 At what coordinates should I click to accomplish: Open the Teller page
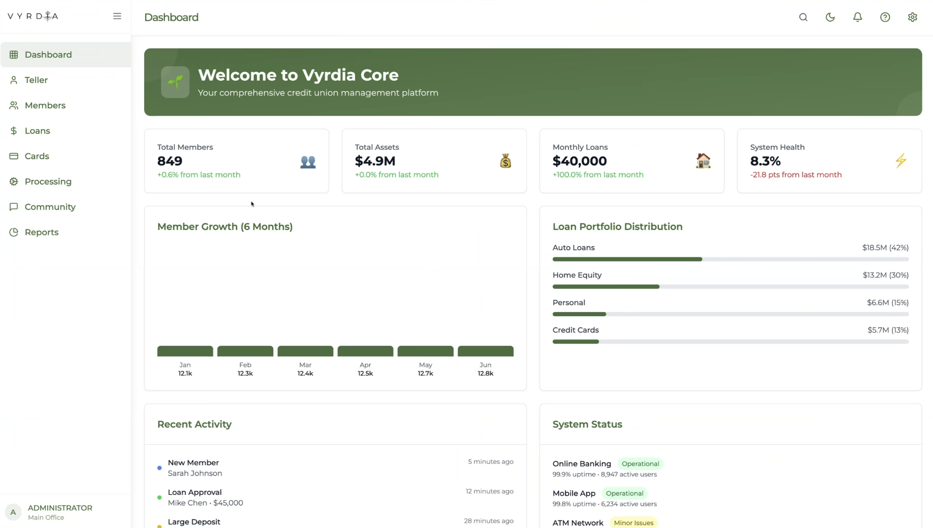(36, 80)
